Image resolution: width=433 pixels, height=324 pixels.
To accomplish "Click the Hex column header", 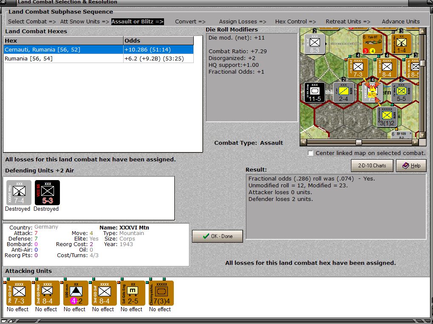I will pyautogui.click(x=63, y=41).
